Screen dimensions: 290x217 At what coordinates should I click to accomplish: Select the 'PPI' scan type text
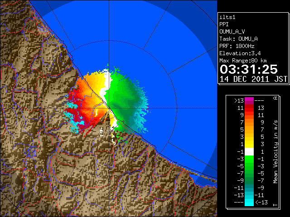click(224, 24)
